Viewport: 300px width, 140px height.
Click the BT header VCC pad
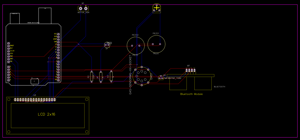pos(187,70)
